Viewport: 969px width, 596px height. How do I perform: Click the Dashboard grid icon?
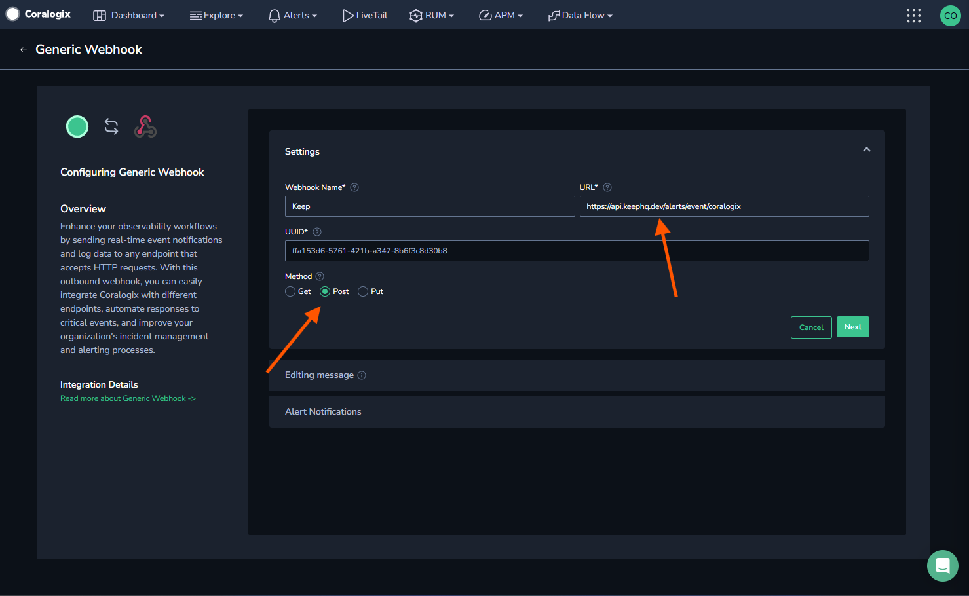click(x=100, y=16)
